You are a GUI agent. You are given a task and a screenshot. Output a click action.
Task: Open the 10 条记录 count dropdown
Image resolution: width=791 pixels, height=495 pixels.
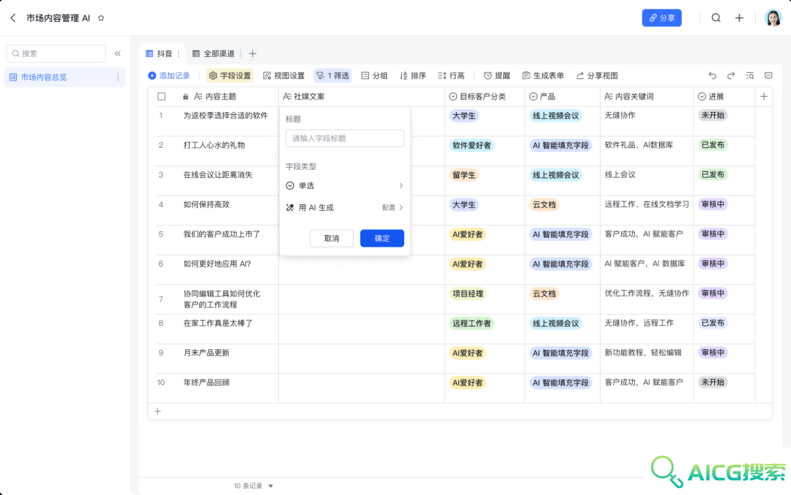253,486
